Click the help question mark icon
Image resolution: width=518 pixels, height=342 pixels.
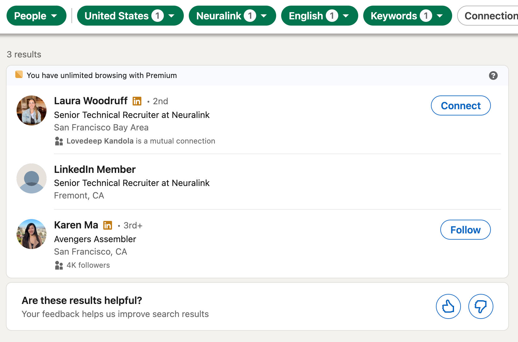point(493,76)
